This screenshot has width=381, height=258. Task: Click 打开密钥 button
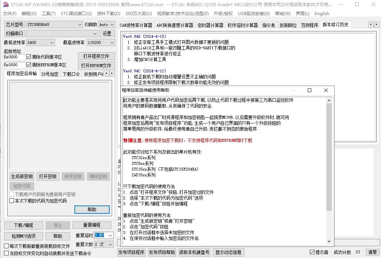pyautogui.click(x=47, y=176)
